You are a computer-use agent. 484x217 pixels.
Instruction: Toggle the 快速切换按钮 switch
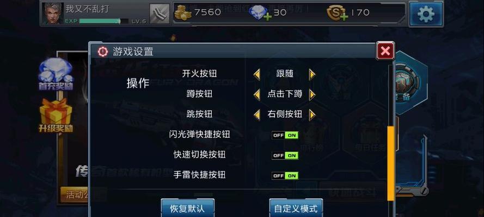285,156
